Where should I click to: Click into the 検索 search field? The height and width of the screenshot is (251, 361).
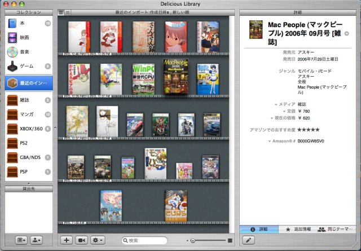tap(144, 241)
